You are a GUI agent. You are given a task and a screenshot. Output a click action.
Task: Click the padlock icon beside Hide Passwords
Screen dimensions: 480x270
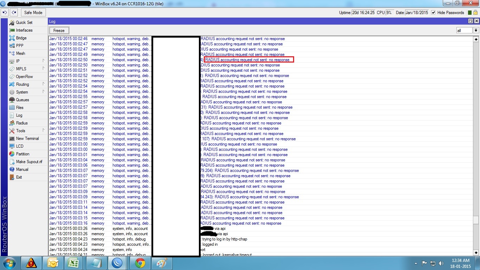pos(475,12)
